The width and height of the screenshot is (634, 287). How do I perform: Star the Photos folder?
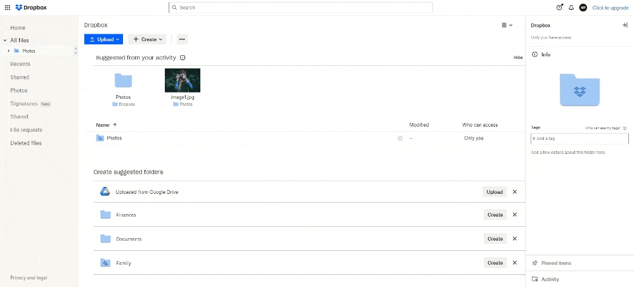[x=400, y=138]
